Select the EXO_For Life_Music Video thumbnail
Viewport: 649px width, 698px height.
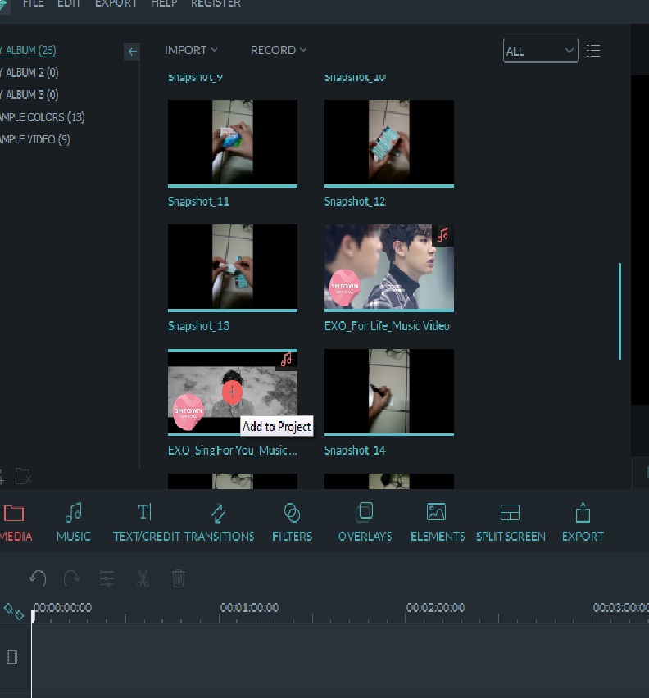point(389,268)
